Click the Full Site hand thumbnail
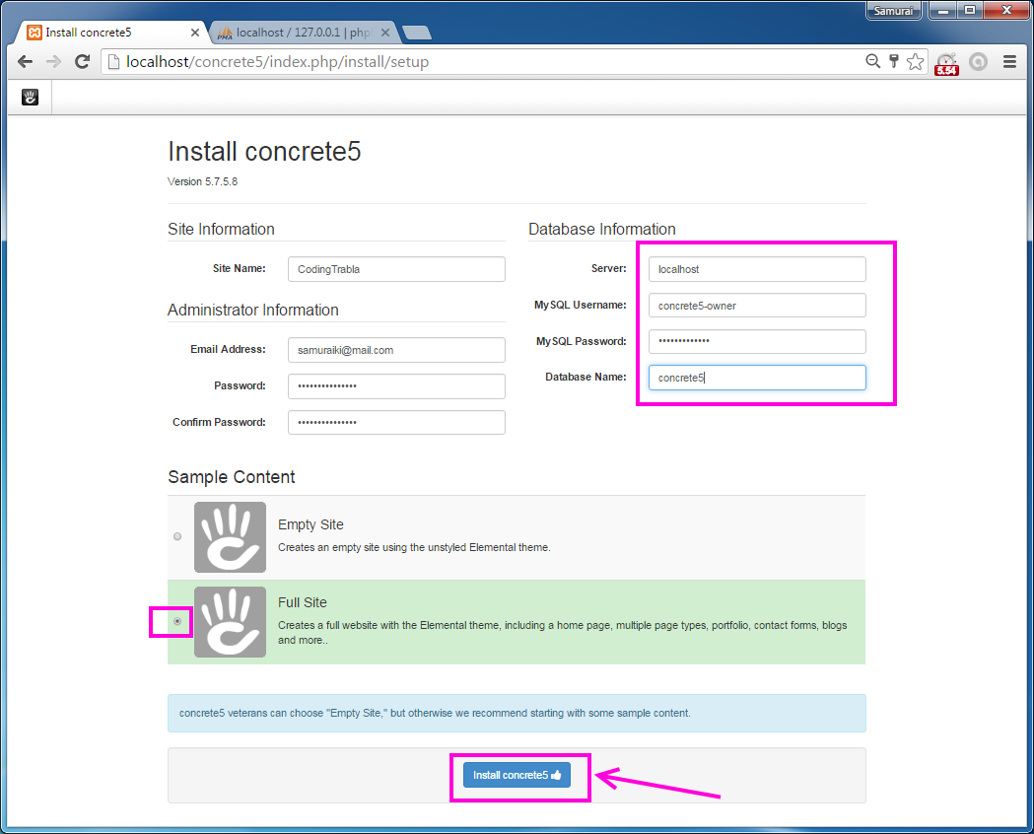The image size is (1034, 834). [230, 622]
